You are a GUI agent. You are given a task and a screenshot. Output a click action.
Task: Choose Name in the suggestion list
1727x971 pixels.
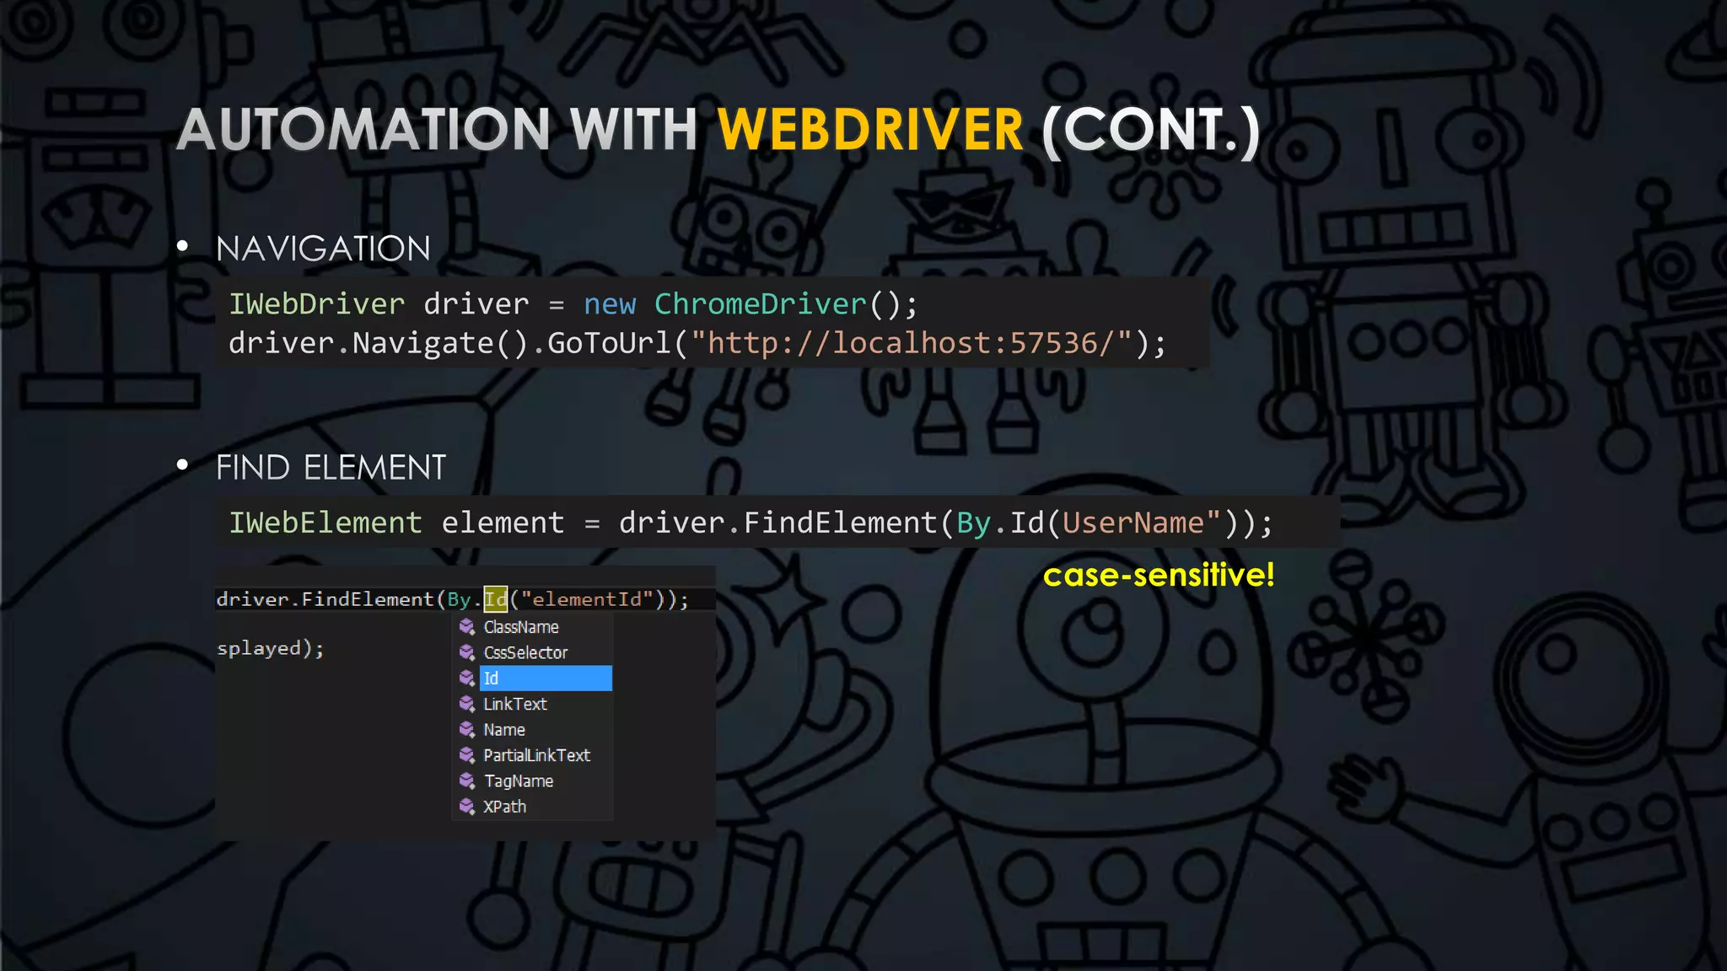pos(504,730)
